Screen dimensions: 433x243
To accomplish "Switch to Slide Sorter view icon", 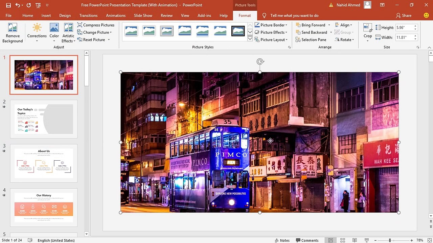I will click(x=343, y=240).
